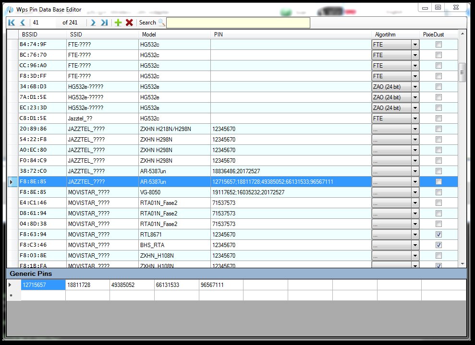The height and width of the screenshot is (345, 475).
Task: Open the algorithm dropdown for the B4:74:9F row
Action: click(x=415, y=45)
